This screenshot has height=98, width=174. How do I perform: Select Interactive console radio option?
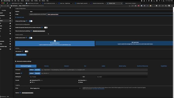pos(79,80)
